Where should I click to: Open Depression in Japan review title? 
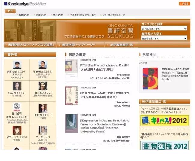point(105,126)
